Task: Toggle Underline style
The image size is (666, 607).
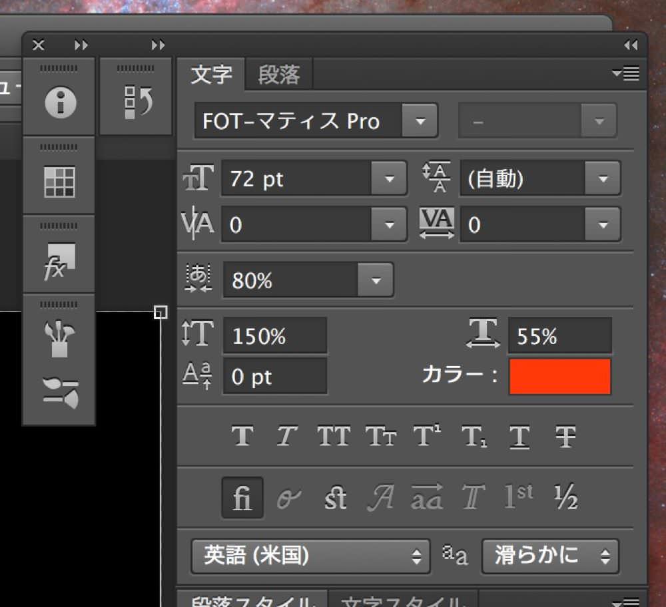Action: (520, 437)
